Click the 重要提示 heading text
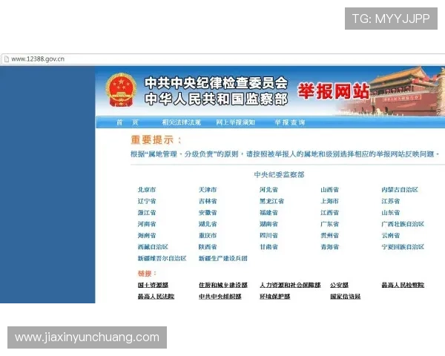 pos(156,139)
